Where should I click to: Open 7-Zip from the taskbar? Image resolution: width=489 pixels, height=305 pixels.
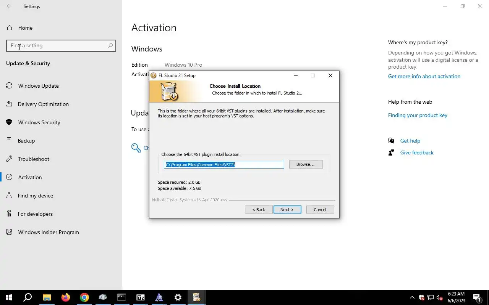(x=140, y=297)
